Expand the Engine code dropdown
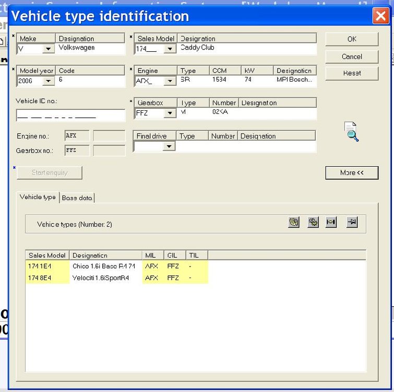The height and width of the screenshot is (392, 394). (170, 81)
